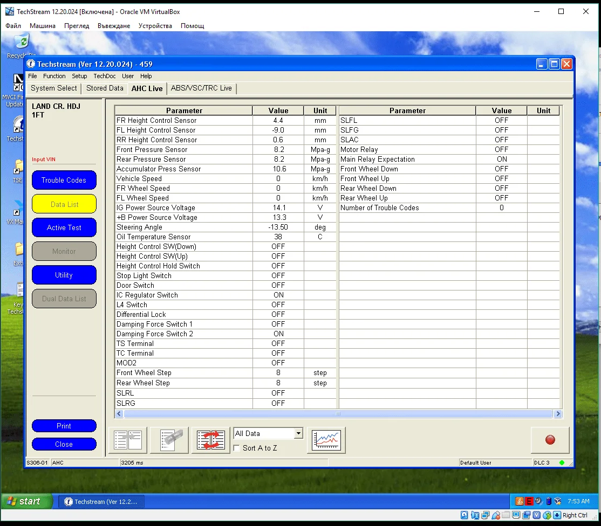The width and height of the screenshot is (601, 526).
Task: Click the Utility button
Action: pyautogui.click(x=64, y=275)
